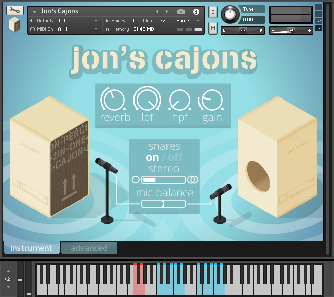
Task: Click the L/R pan slider
Action: point(243,30)
